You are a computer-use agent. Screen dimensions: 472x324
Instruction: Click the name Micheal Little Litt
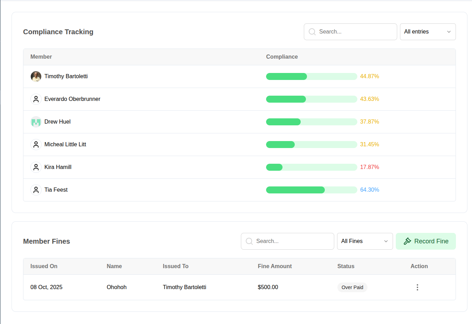[65, 145]
